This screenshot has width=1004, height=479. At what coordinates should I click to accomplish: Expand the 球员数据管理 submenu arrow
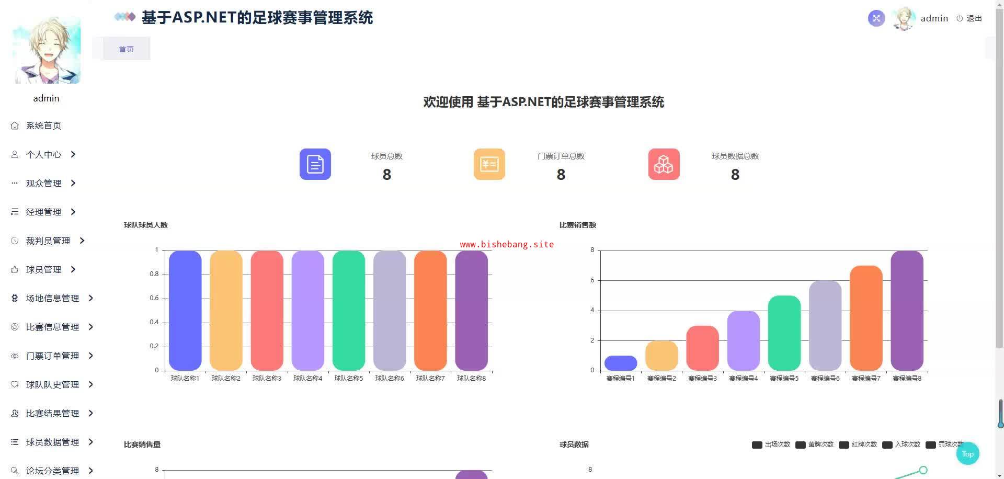[91, 442]
